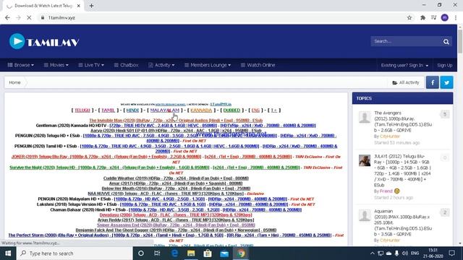Open Devadasu (2006) Telugu ACD link
Image resolution: width=463 pixels, height=260 pixels.
pyautogui.click(x=176, y=215)
